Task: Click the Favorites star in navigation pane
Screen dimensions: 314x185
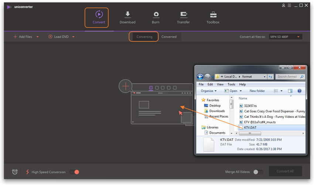Action: [x=204, y=100]
